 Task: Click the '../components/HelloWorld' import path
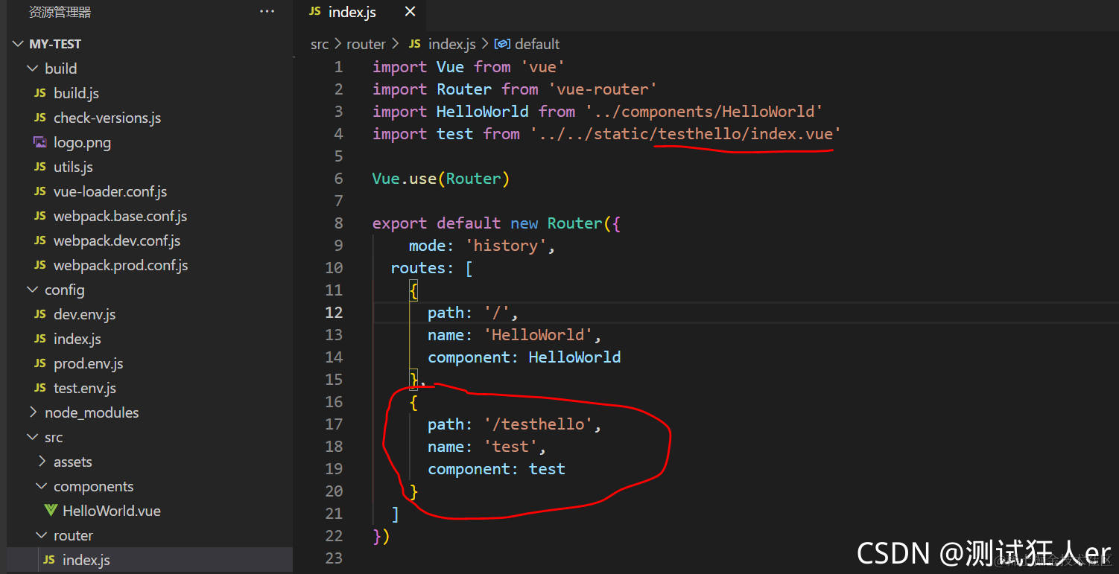704,112
